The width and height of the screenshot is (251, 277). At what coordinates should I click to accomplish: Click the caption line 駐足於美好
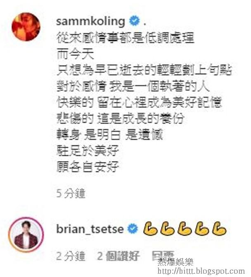pyautogui.click(x=88, y=151)
